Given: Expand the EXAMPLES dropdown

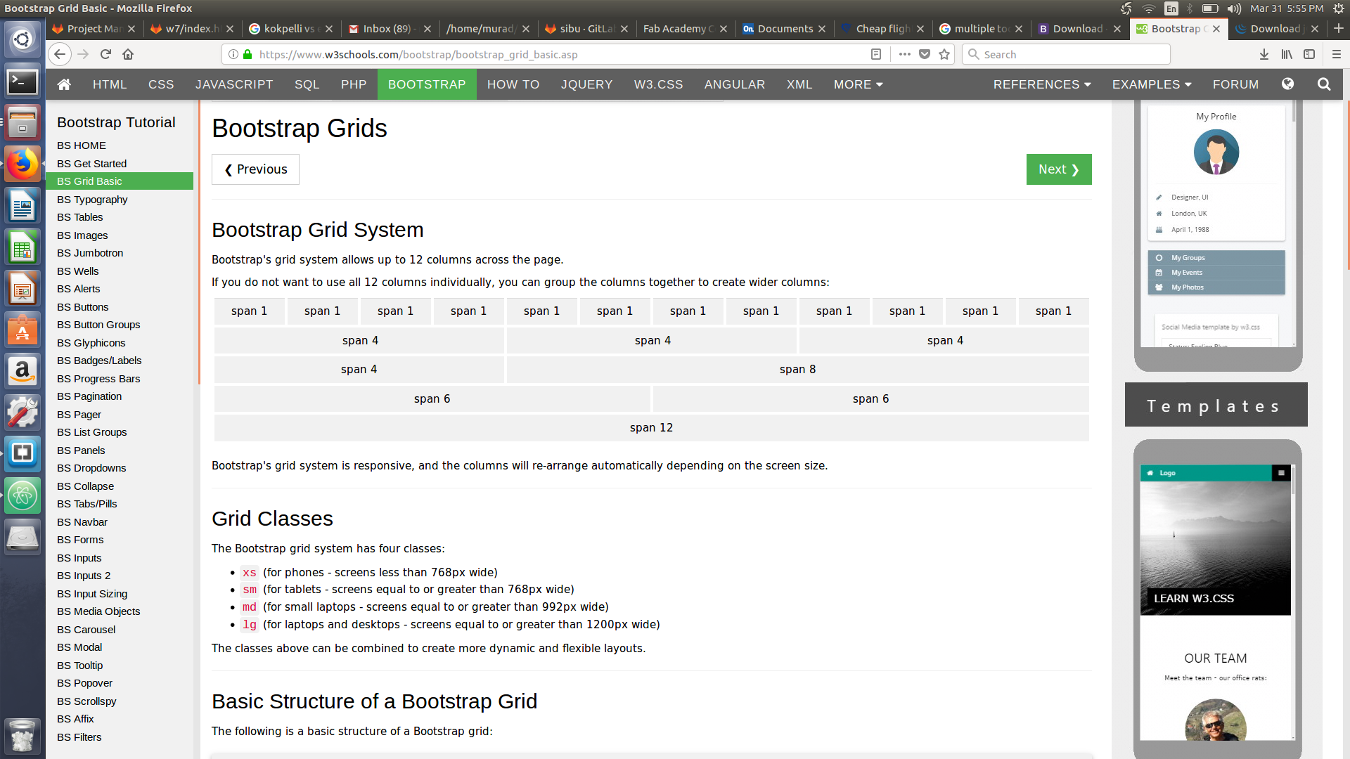Looking at the screenshot, I should click(1152, 84).
